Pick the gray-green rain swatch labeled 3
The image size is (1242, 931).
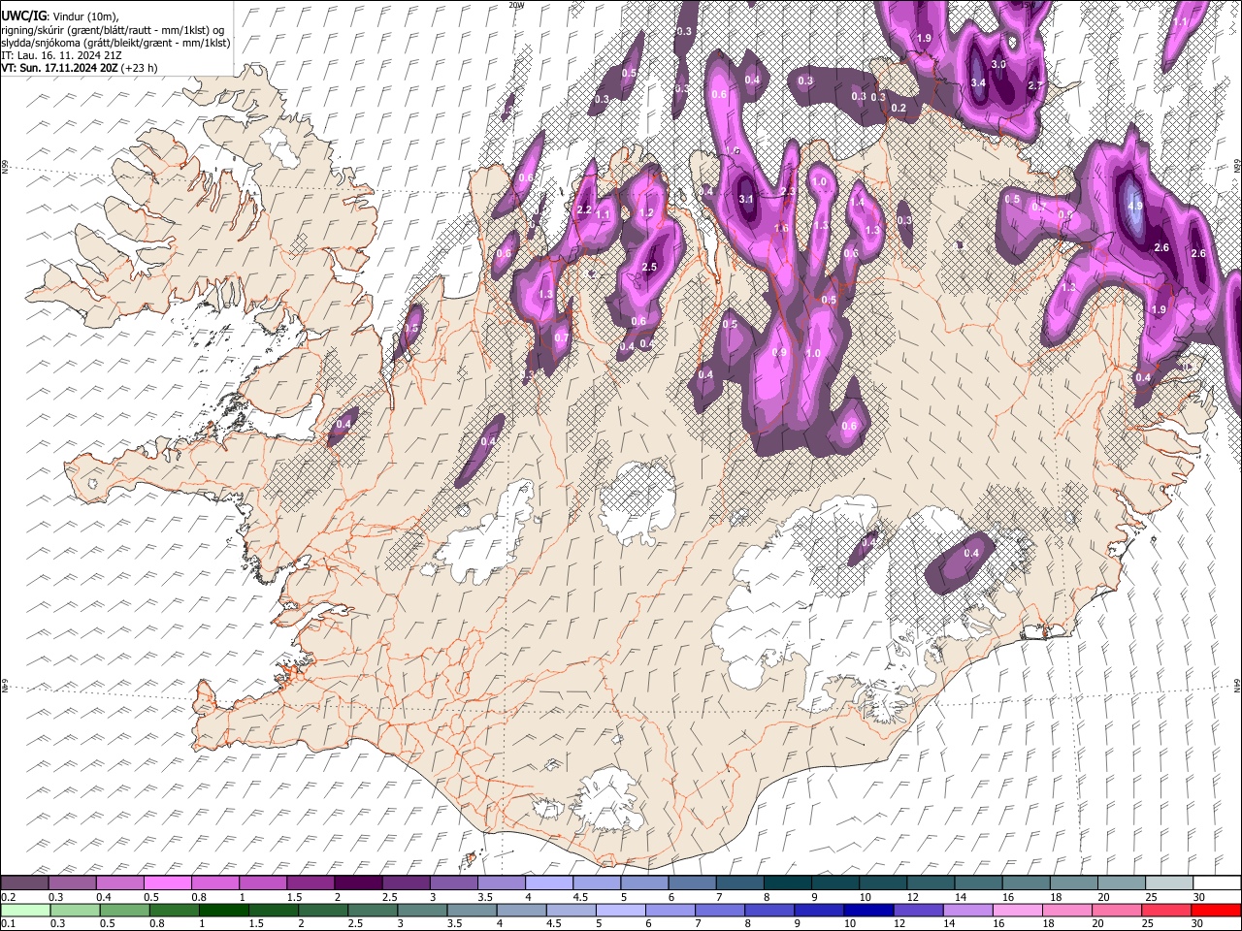point(422,911)
